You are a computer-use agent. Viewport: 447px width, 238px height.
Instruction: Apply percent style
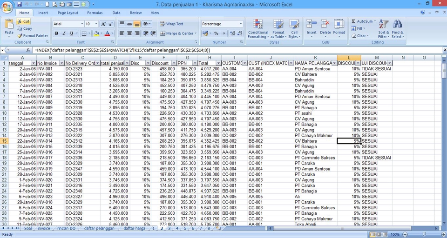[216, 33]
